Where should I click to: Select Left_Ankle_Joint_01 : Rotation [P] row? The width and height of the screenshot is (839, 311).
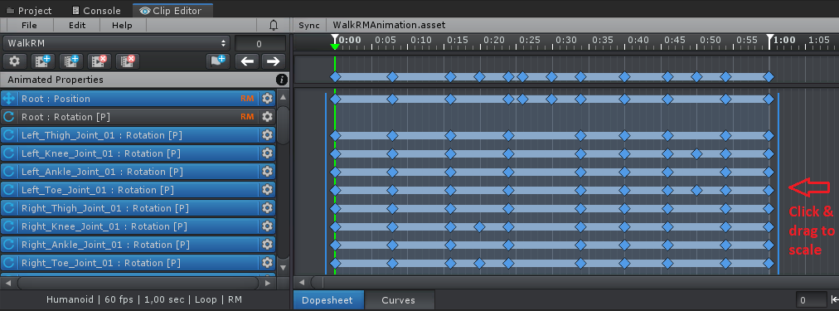coord(138,172)
